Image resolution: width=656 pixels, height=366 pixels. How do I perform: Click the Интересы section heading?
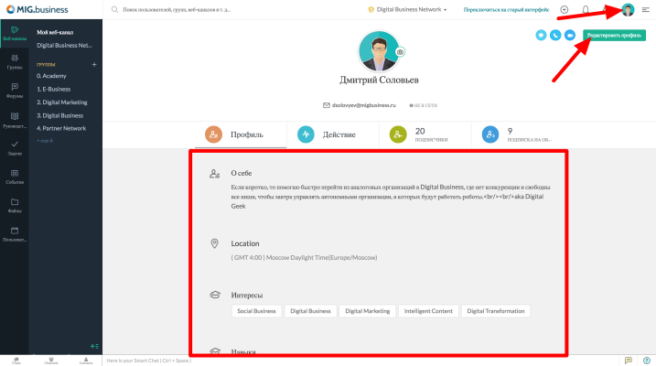(x=247, y=296)
